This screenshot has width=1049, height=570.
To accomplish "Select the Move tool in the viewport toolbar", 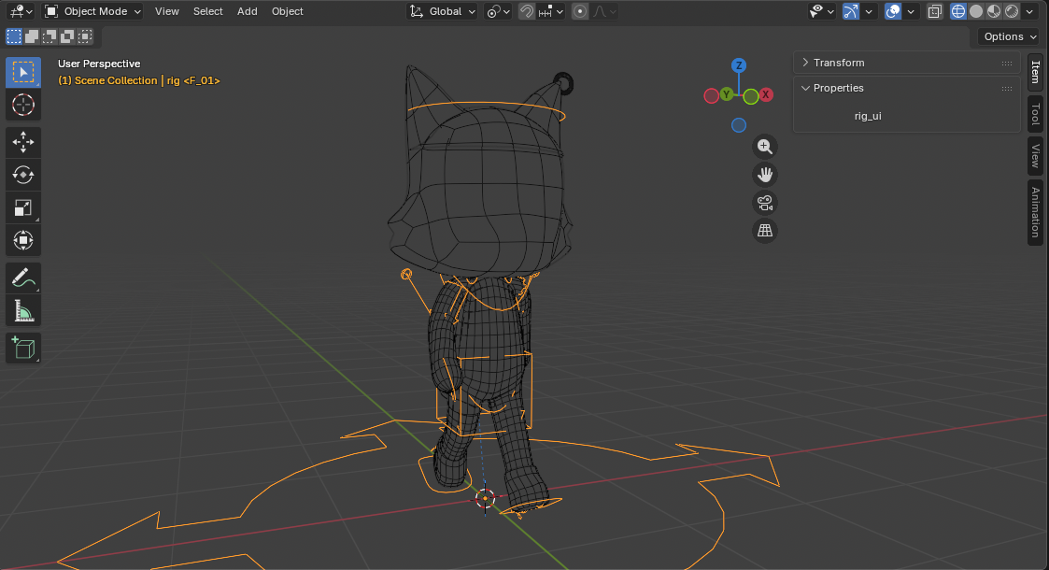I will [22, 142].
